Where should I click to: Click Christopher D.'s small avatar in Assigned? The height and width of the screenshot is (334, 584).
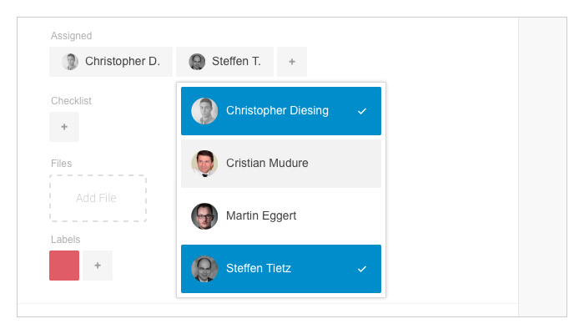[70, 62]
